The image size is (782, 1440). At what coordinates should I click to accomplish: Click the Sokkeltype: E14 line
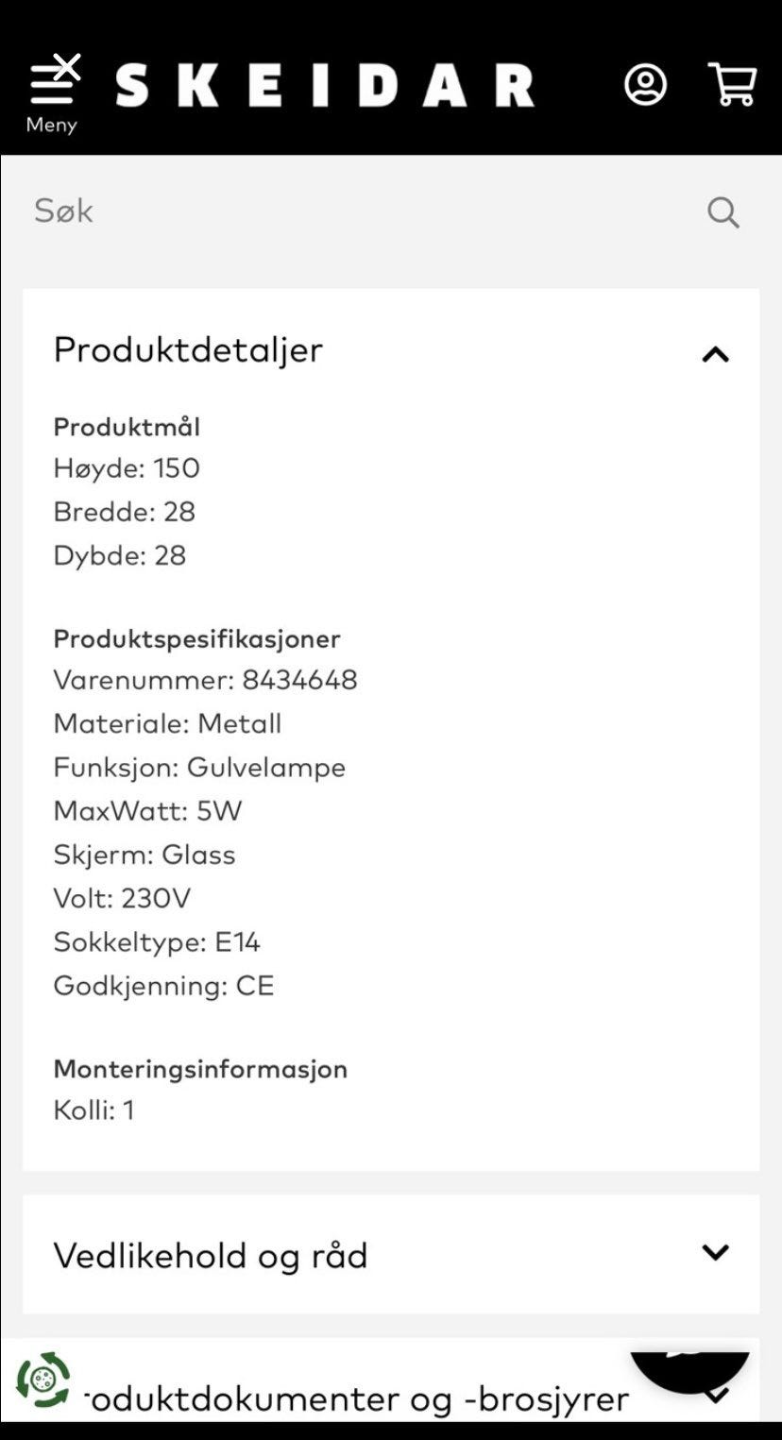(x=156, y=941)
